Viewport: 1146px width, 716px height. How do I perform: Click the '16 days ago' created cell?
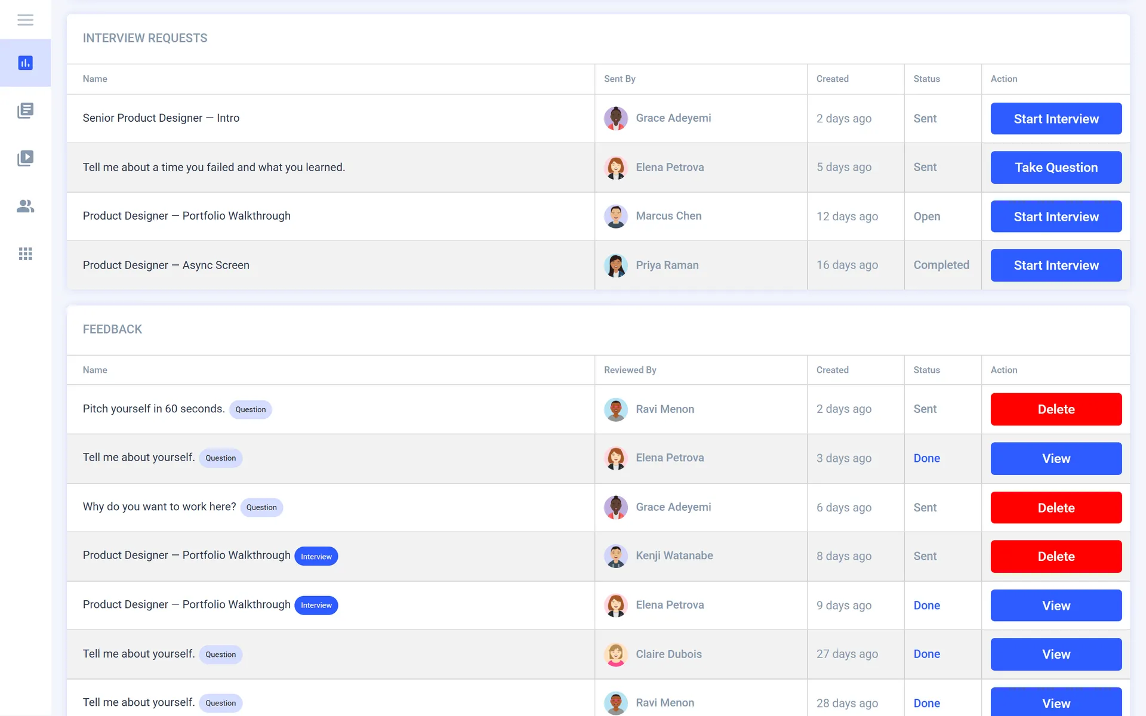click(x=847, y=265)
